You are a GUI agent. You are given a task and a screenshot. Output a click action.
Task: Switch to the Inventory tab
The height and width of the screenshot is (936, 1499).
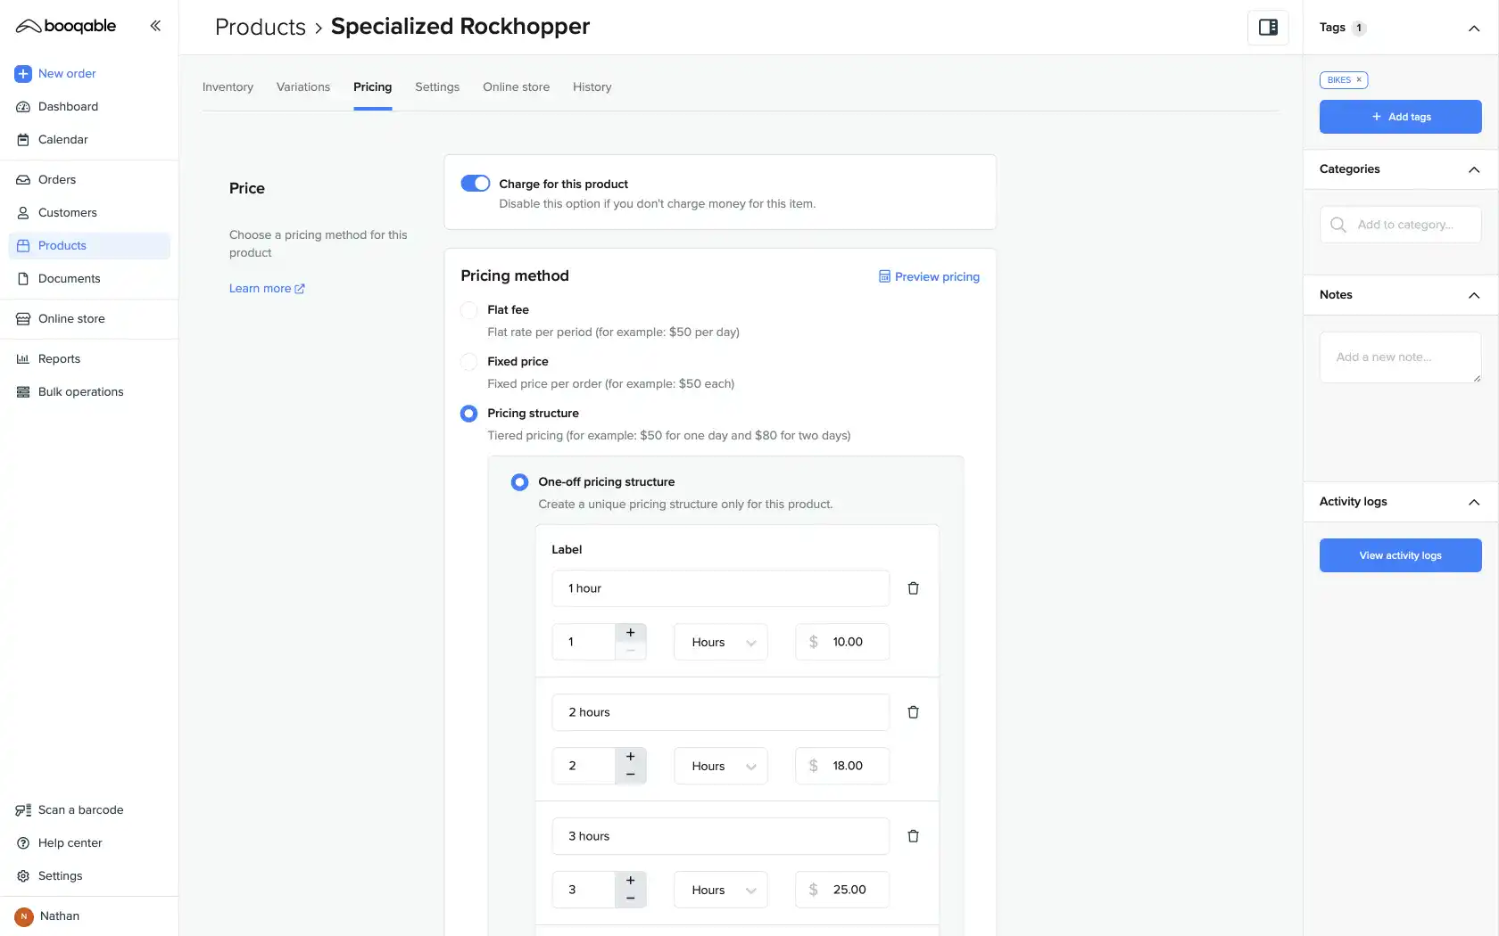tap(228, 87)
